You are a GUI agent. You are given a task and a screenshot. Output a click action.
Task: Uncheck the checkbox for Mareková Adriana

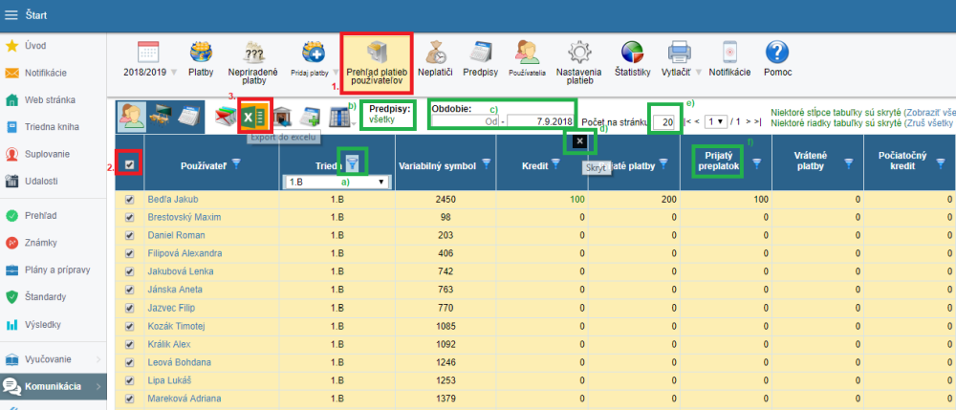(129, 399)
